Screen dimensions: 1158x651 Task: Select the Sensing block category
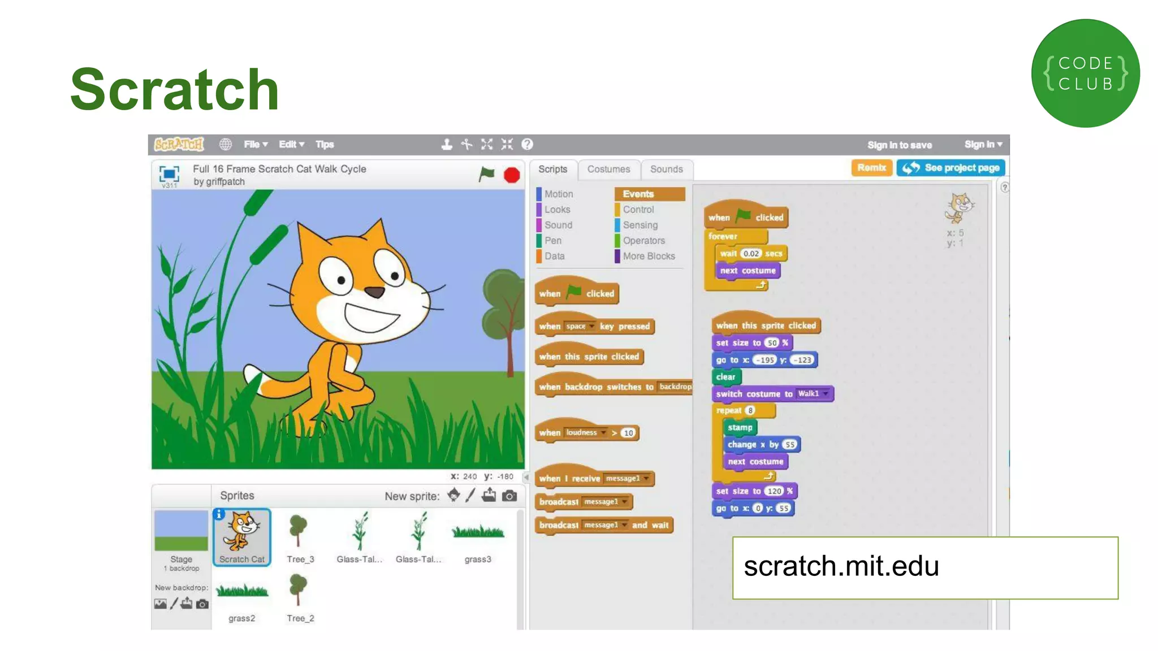coord(640,225)
